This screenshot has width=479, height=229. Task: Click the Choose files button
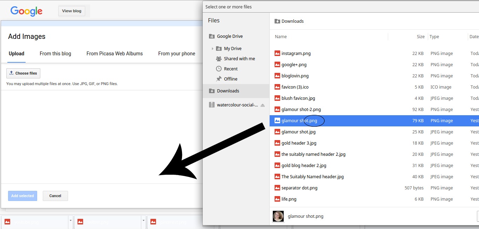point(23,73)
